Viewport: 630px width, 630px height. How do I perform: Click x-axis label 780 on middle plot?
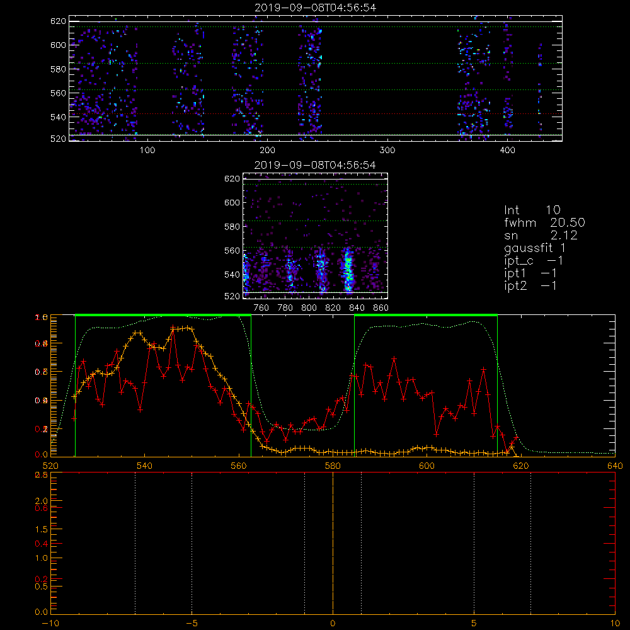click(285, 308)
